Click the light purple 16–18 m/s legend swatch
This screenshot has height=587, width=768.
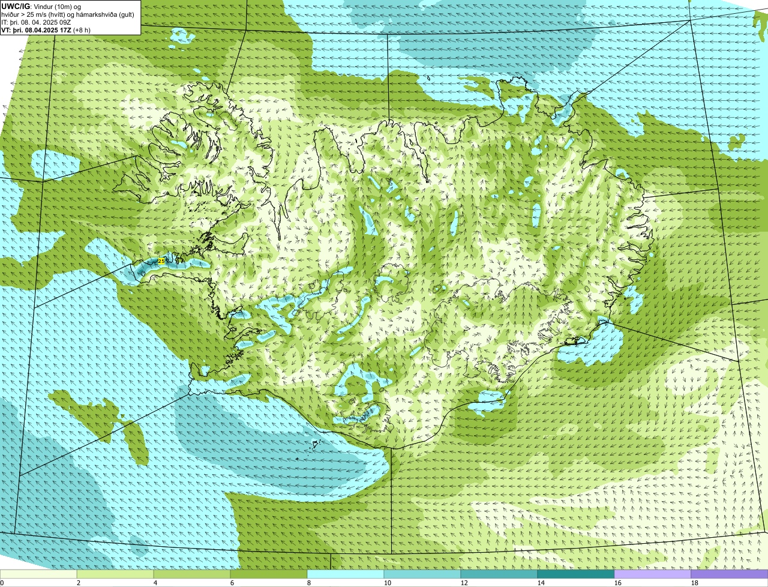(x=653, y=574)
